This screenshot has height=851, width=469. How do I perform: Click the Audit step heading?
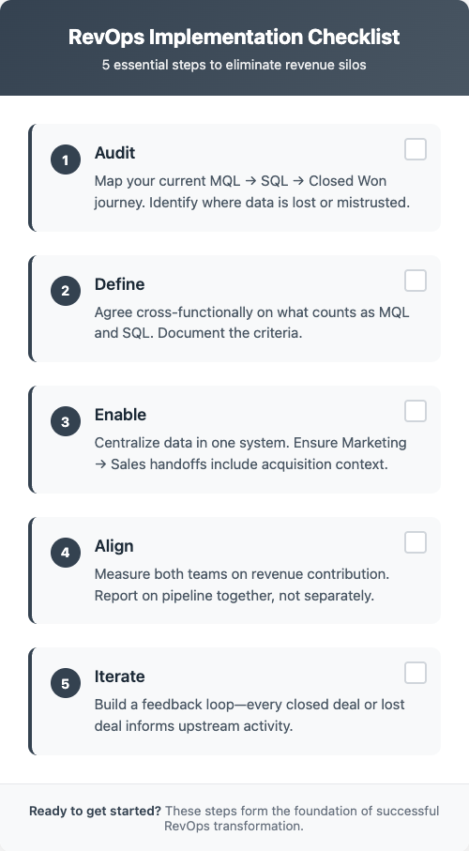point(114,153)
